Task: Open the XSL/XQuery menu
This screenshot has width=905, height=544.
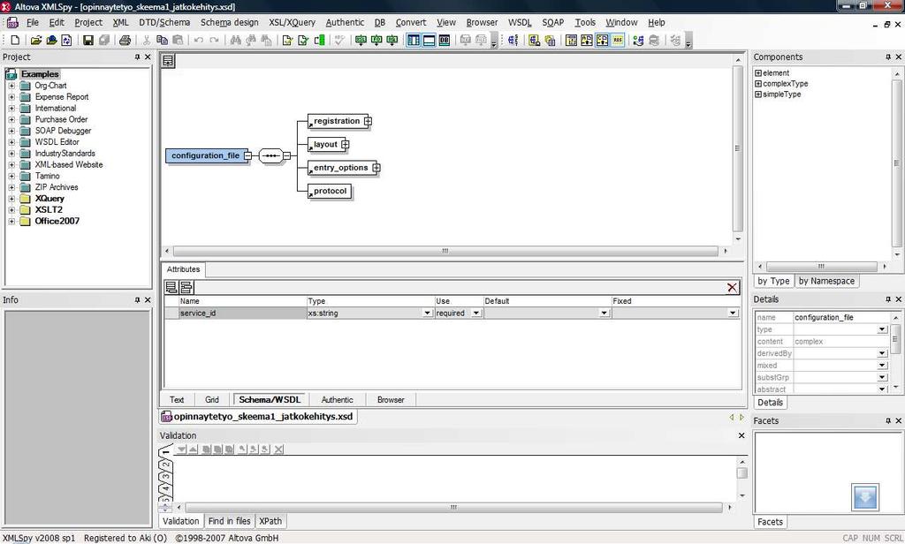Action: pos(292,22)
